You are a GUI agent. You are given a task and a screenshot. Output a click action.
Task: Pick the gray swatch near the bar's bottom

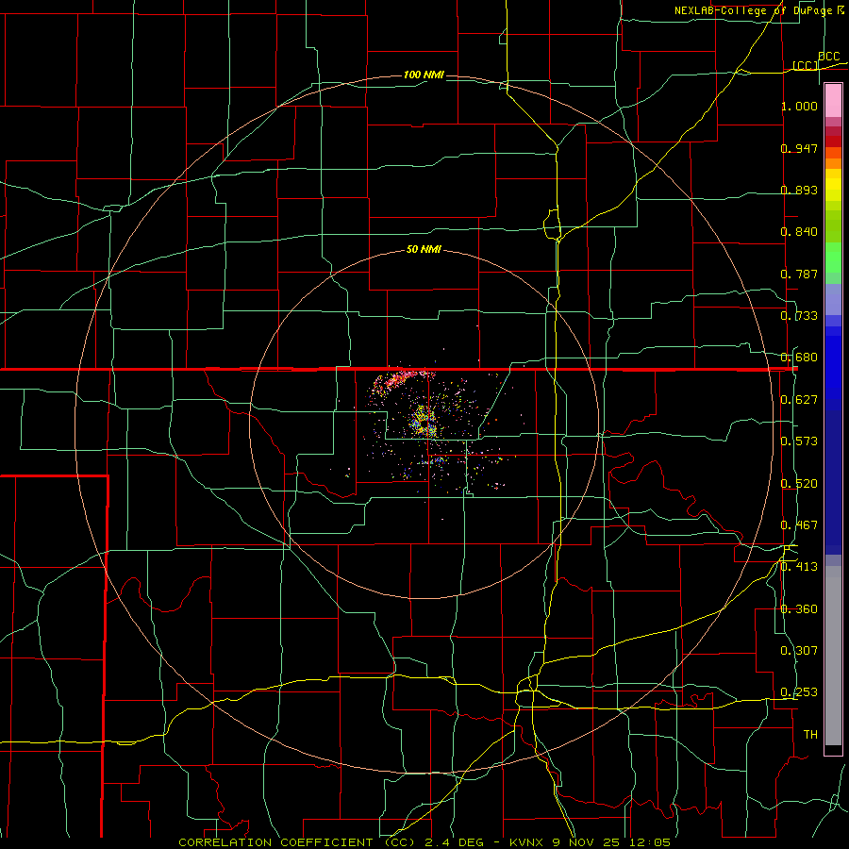click(x=833, y=660)
